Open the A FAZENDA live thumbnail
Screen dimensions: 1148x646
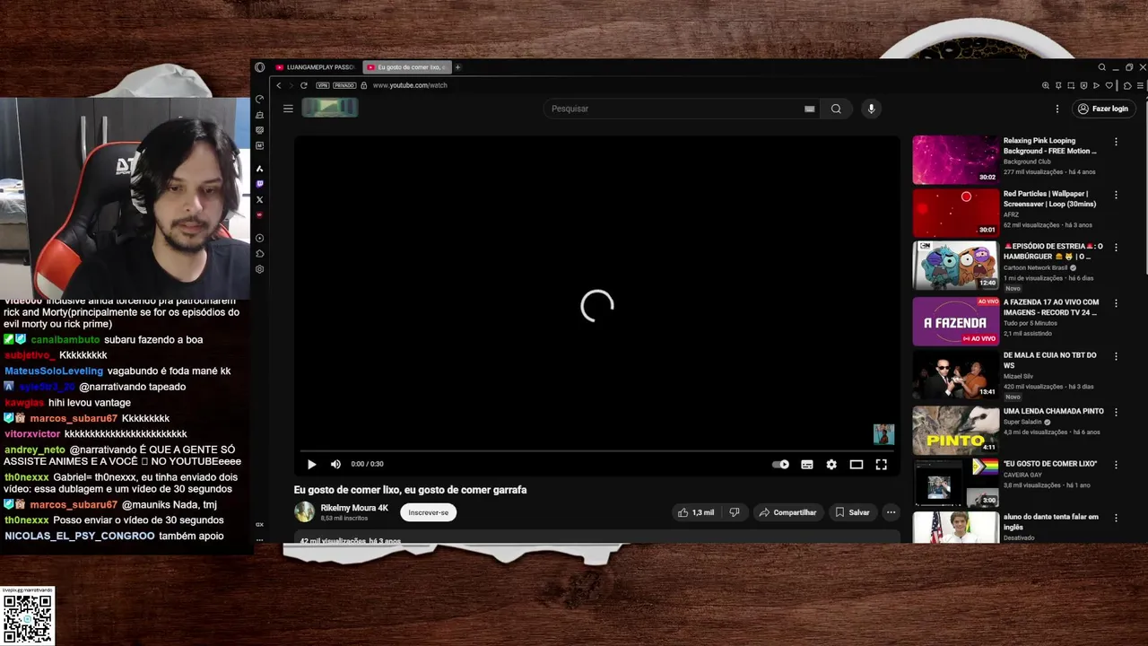(955, 320)
